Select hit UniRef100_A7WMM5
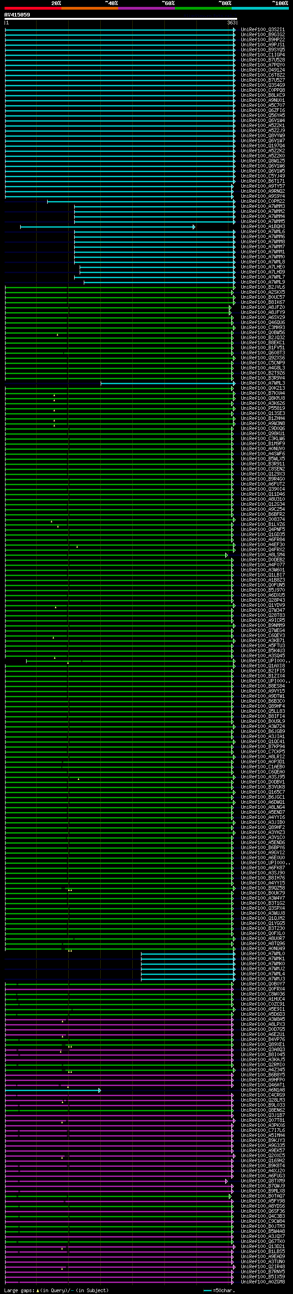 coord(263,222)
